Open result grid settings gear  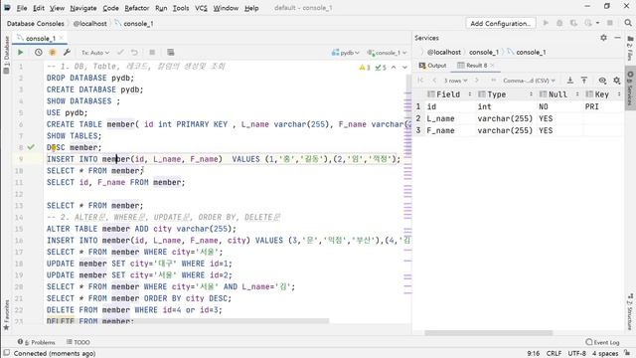click(617, 81)
